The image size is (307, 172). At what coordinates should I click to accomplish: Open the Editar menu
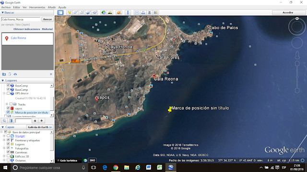(17, 7)
